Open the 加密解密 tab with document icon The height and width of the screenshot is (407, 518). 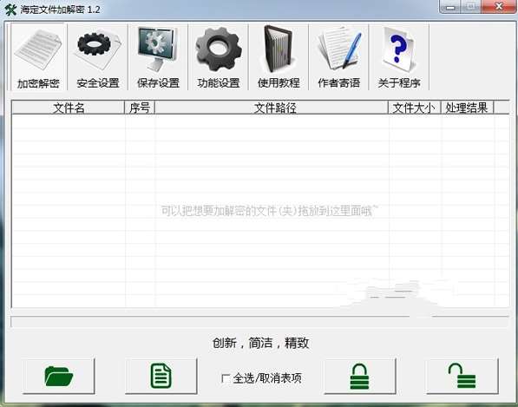point(38,56)
